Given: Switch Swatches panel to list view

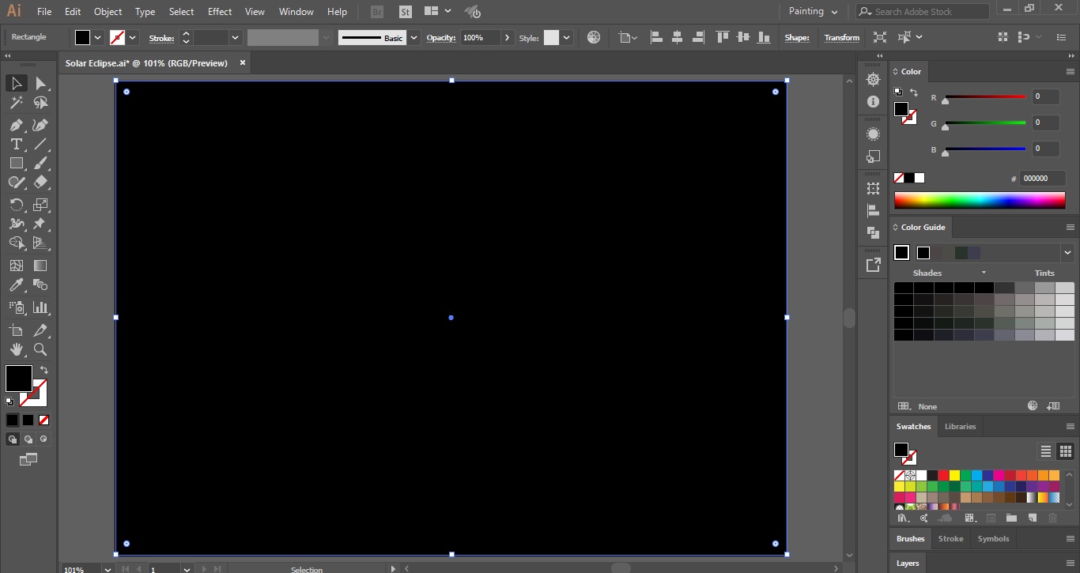Looking at the screenshot, I should pos(1045,451).
